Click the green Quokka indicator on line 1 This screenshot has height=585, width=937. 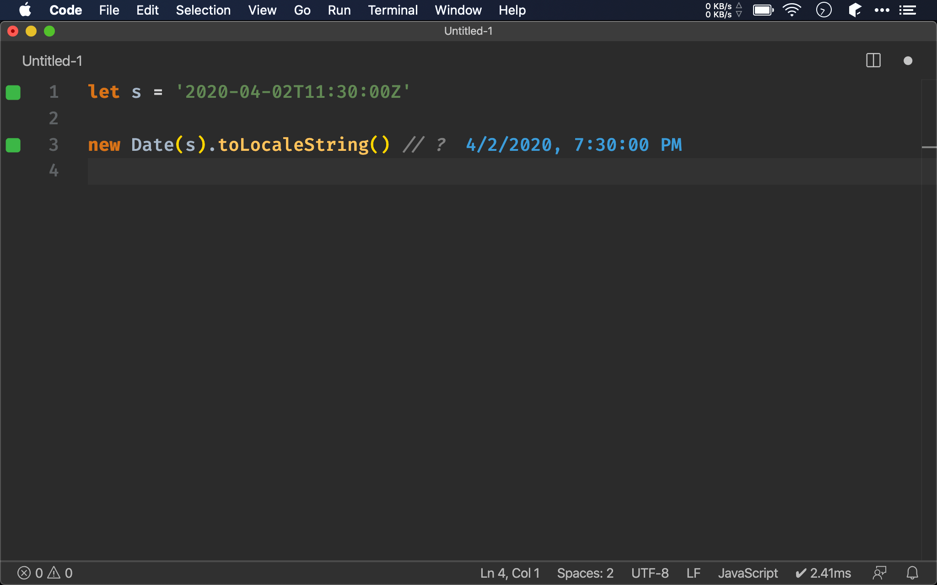click(13, 92)
